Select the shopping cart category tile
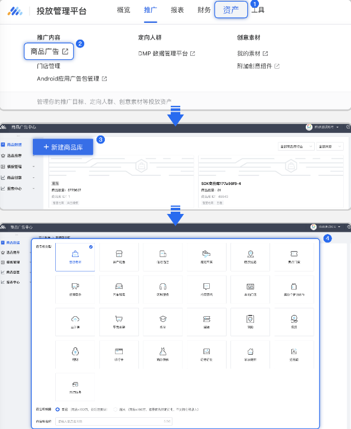The width and height of the screenshot is (351, 429). tap(119, 322)
